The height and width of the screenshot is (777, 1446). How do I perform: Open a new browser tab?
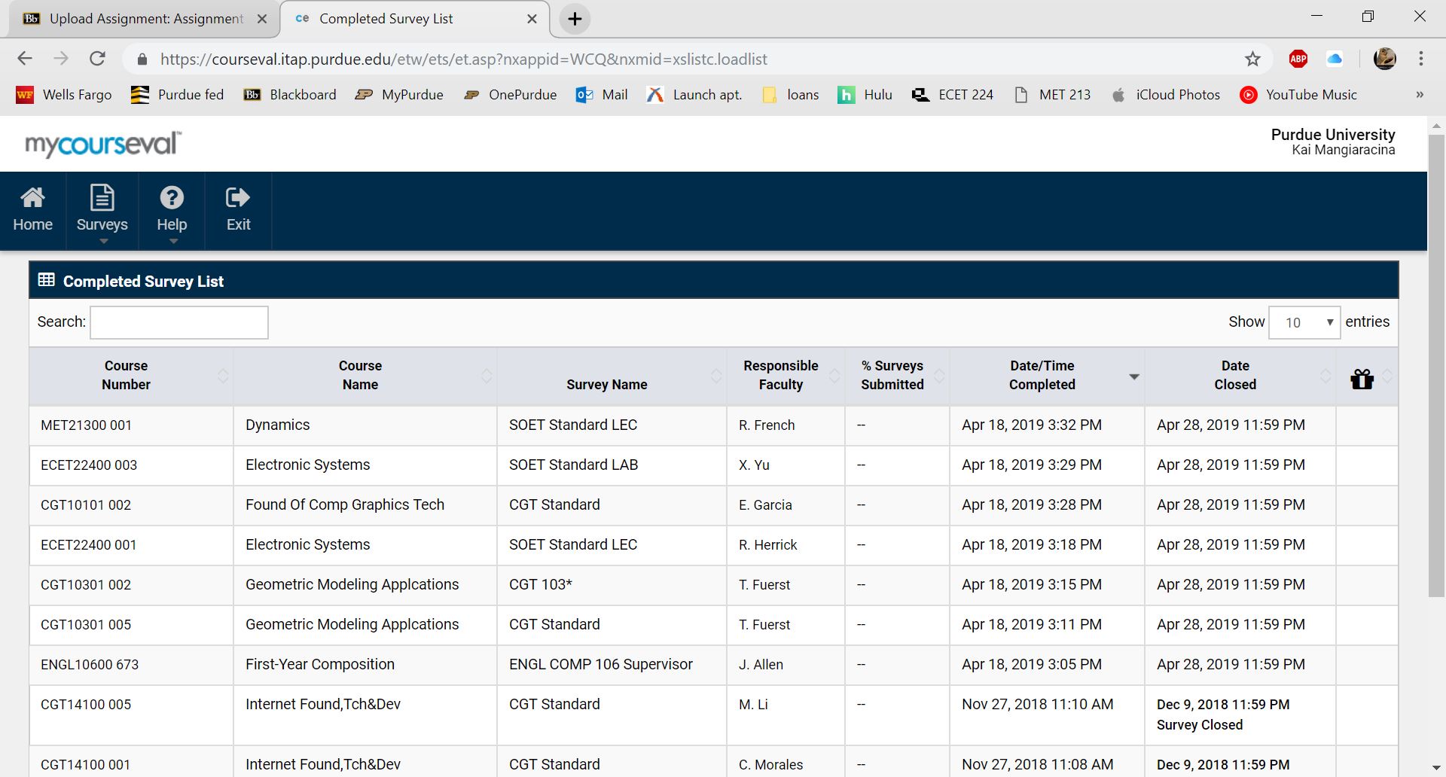pos(575,19)
